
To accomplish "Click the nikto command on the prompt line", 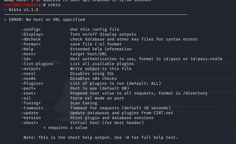I will point(54,5).
